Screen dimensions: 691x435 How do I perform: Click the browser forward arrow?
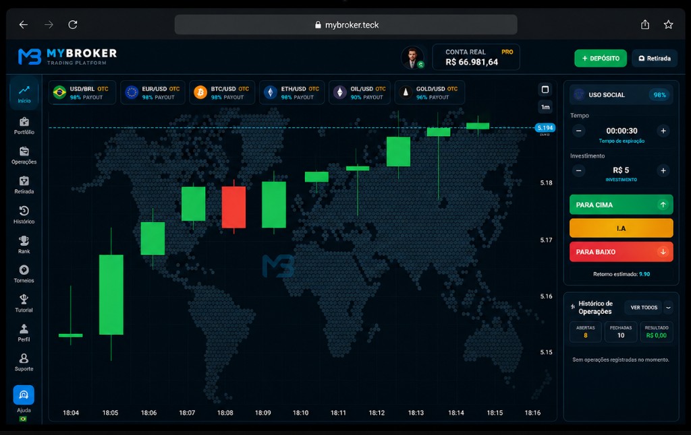pos(49,25)
